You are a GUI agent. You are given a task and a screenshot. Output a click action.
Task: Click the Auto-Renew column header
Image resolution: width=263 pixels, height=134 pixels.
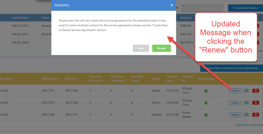pyautogui.click(x=206, y=79)
